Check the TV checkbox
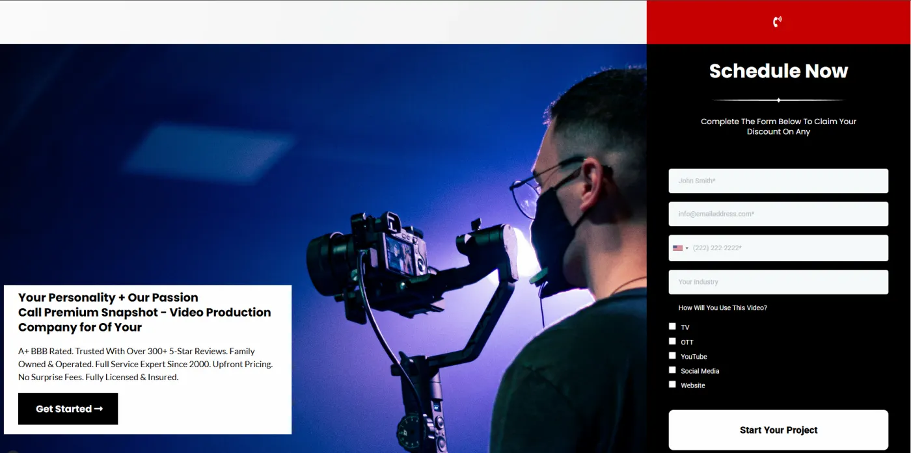The width and height of the screenshot is (911, 453). [x=672, y=326]
